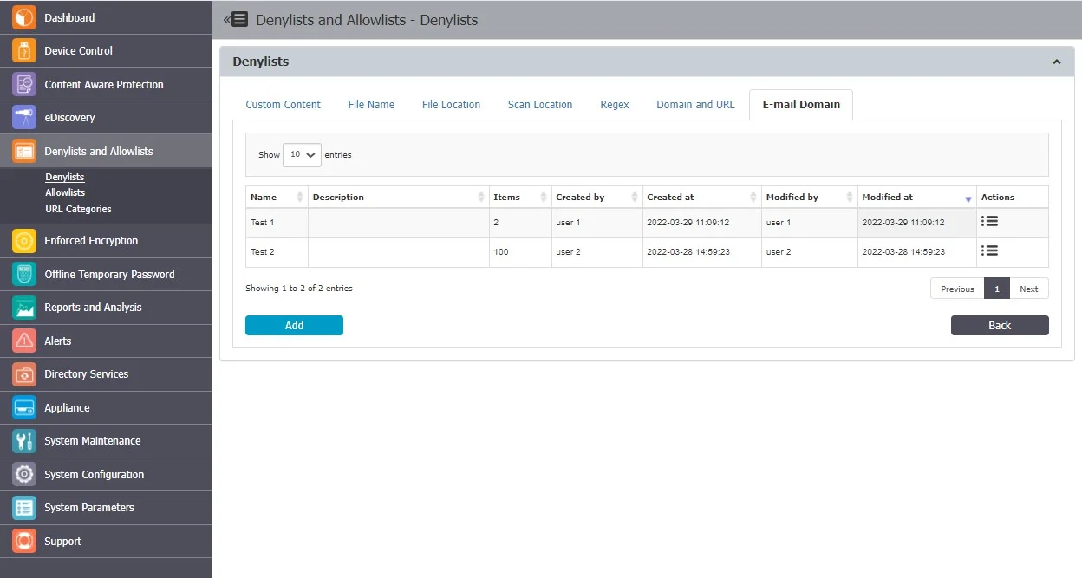Select page 1 in pagination

pos(997,289)
